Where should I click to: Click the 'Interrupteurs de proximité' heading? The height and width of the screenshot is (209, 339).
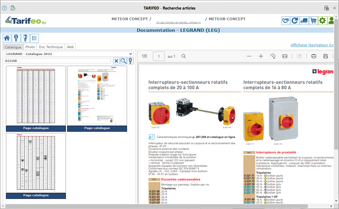276,153
